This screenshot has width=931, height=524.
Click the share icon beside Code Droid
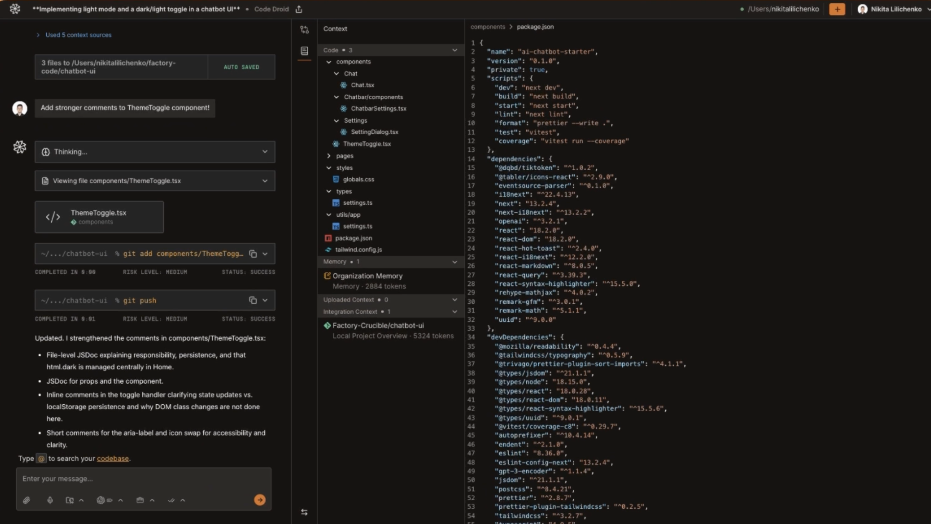299,10
